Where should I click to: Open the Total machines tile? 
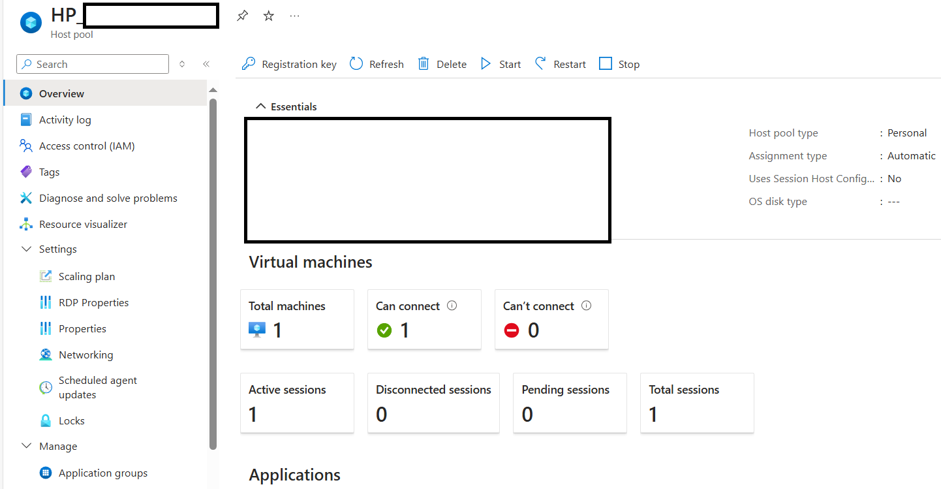click(x=297, y=319)
